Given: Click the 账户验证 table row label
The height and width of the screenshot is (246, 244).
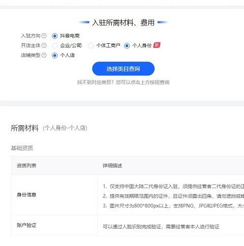Looking at the screenshot, I should pos(26,225).
